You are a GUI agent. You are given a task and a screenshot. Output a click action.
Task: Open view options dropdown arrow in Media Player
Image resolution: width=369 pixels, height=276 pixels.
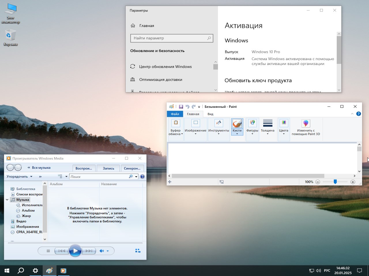(66, 177)
